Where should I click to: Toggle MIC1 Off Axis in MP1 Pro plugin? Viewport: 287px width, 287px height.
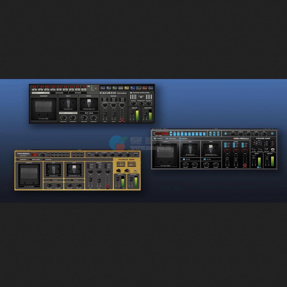184,159
